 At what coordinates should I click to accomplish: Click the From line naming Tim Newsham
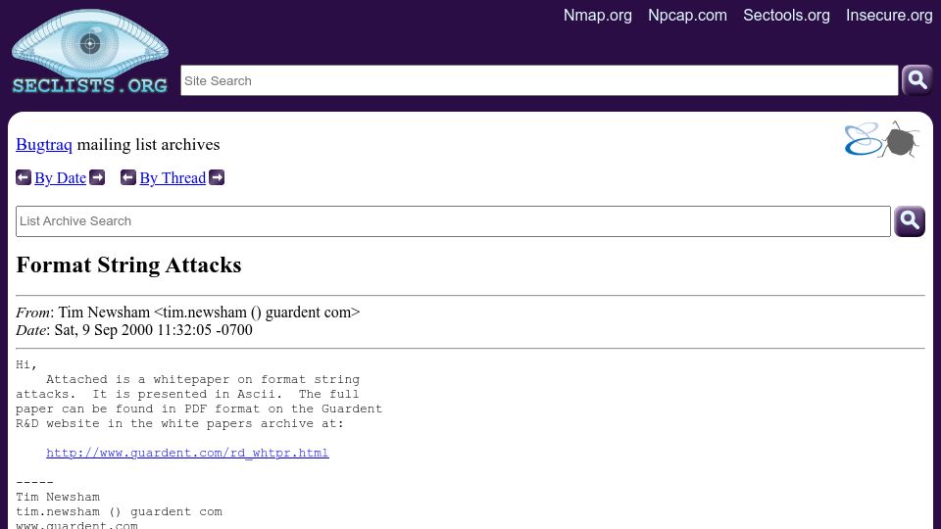pos(188,313)
